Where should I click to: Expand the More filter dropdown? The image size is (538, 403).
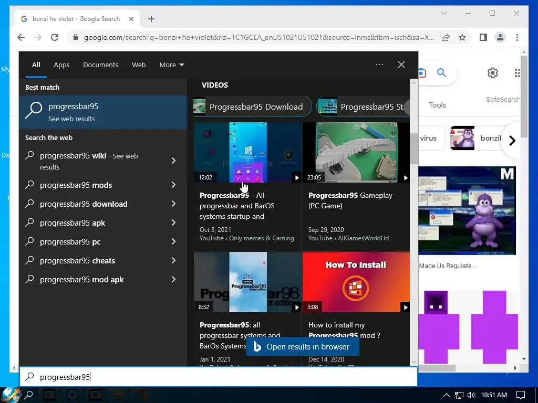172,65
